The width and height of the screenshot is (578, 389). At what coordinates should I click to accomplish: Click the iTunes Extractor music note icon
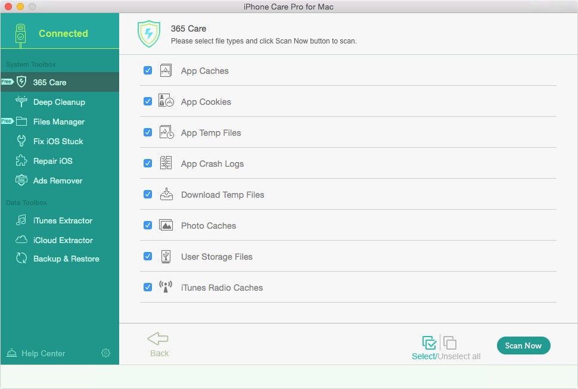(21, 220)
